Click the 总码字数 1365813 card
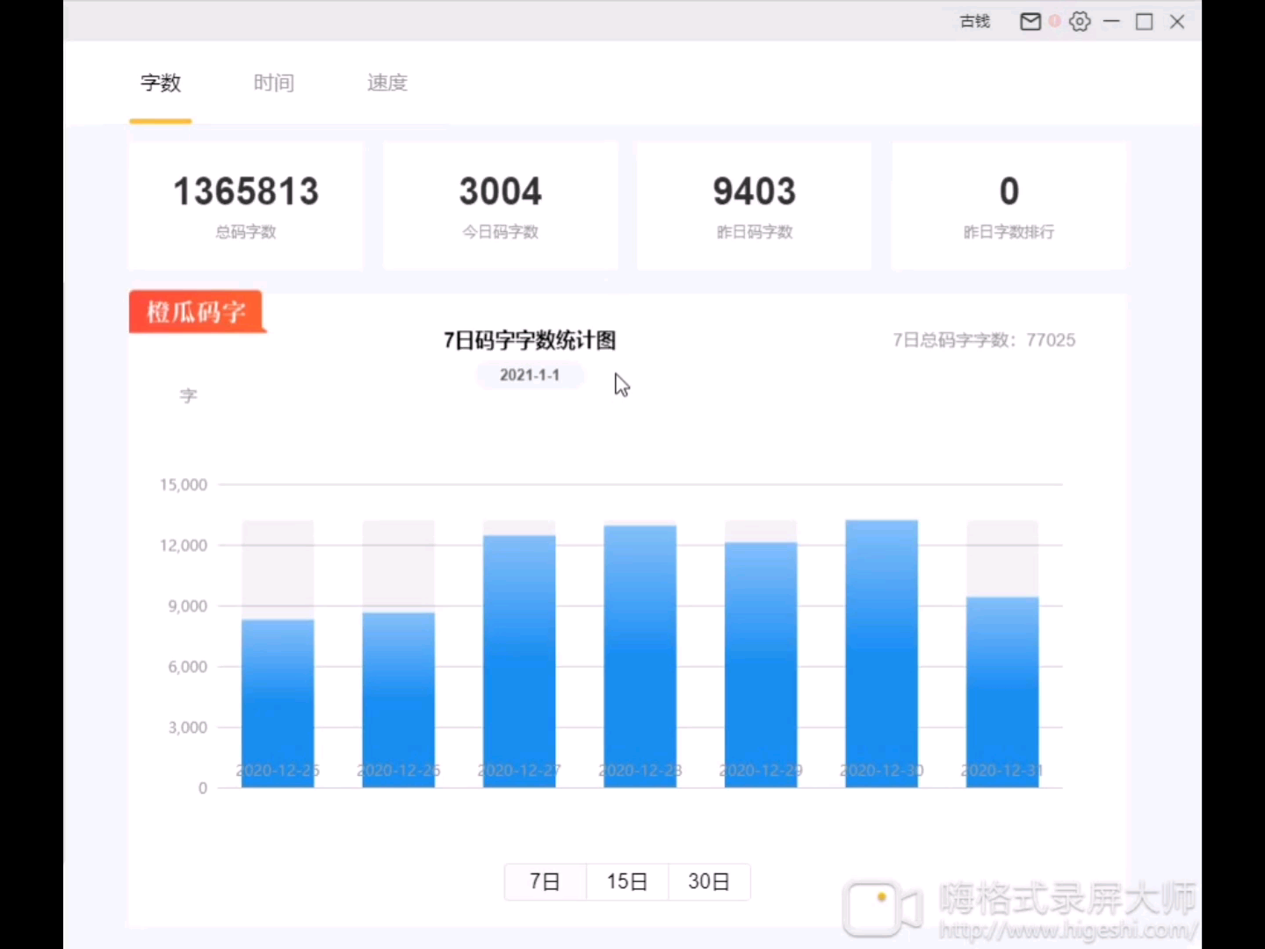This screenshot has height=949, width=1265. pyautogui.click(x=246, y=206)
